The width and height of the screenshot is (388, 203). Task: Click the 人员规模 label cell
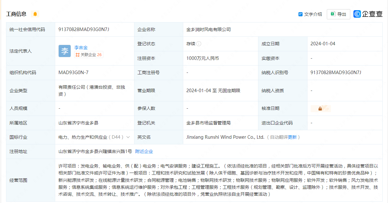[30, 108]
